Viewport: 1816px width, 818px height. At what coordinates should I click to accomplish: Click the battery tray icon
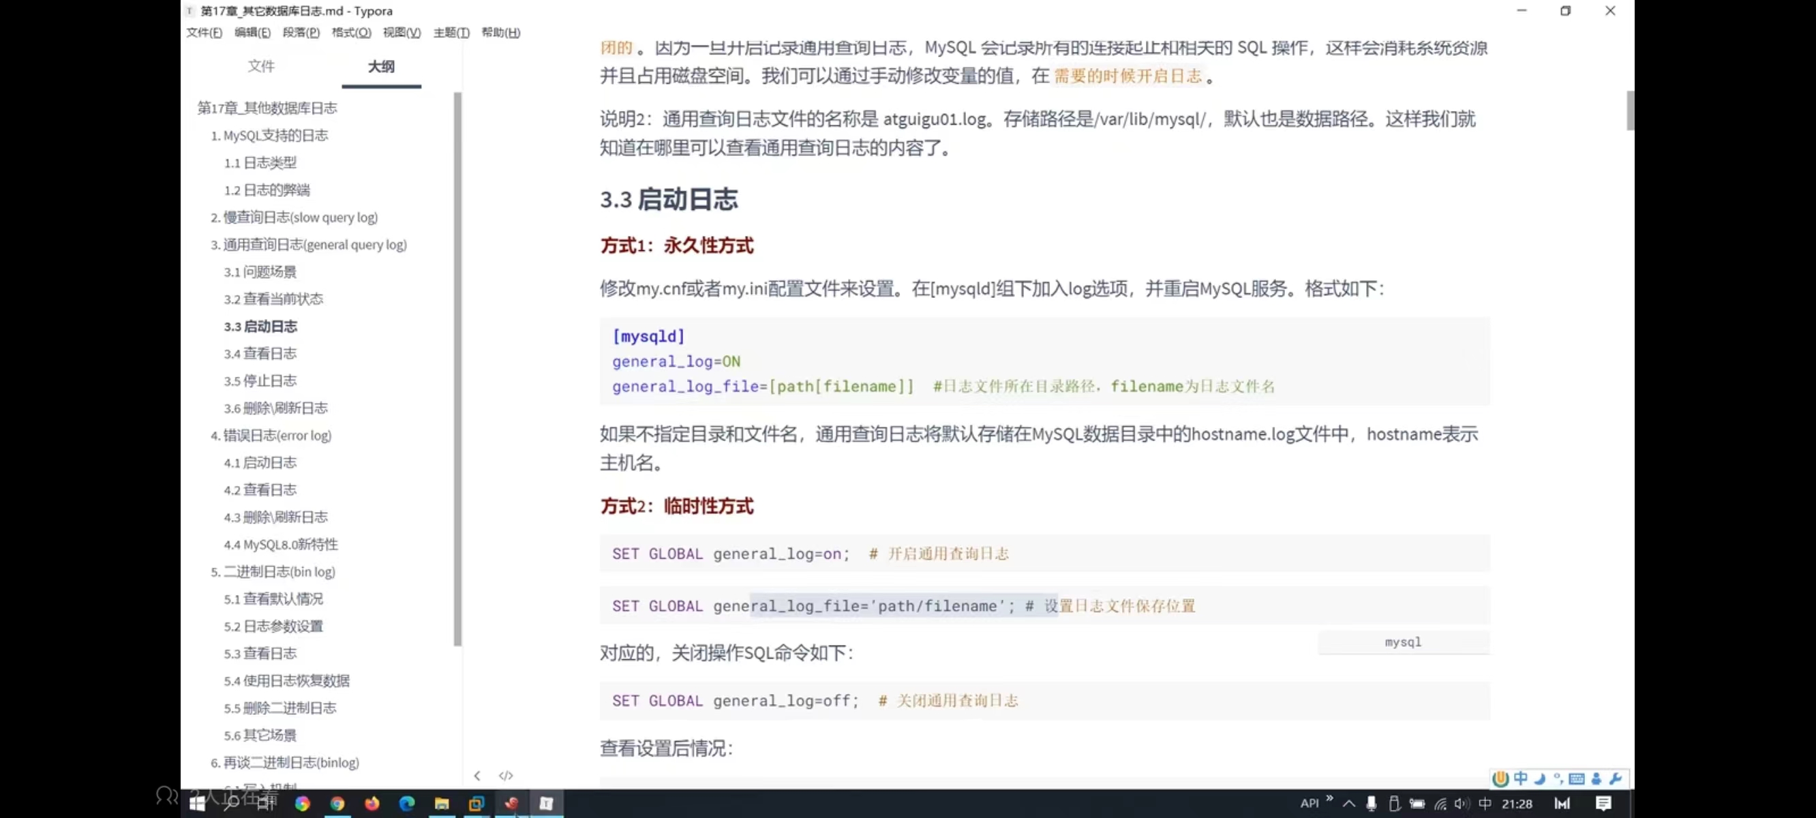(x=1417, y=804)
